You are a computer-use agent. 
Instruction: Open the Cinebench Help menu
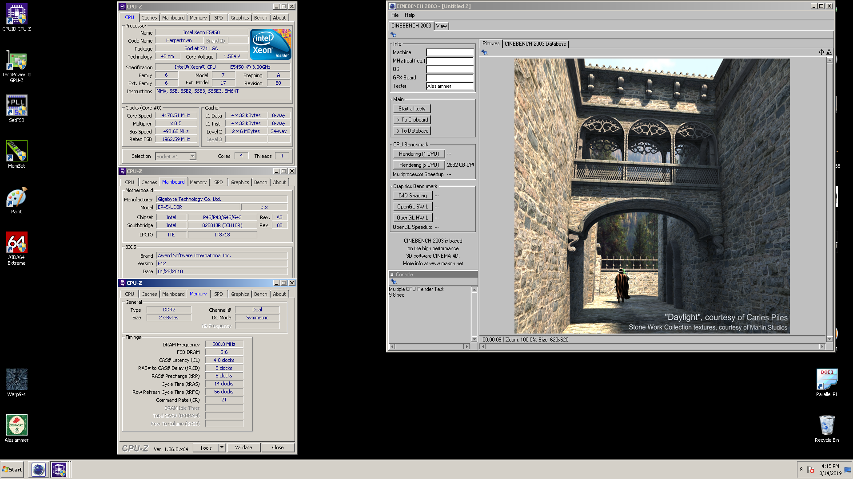[410, 15]
